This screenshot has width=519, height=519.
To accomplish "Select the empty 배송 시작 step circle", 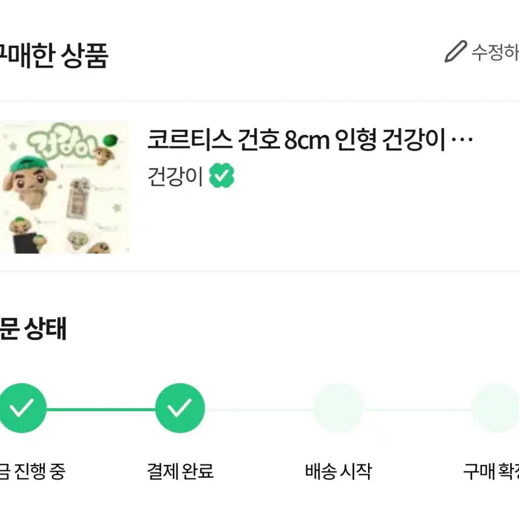I will point(338,408).
